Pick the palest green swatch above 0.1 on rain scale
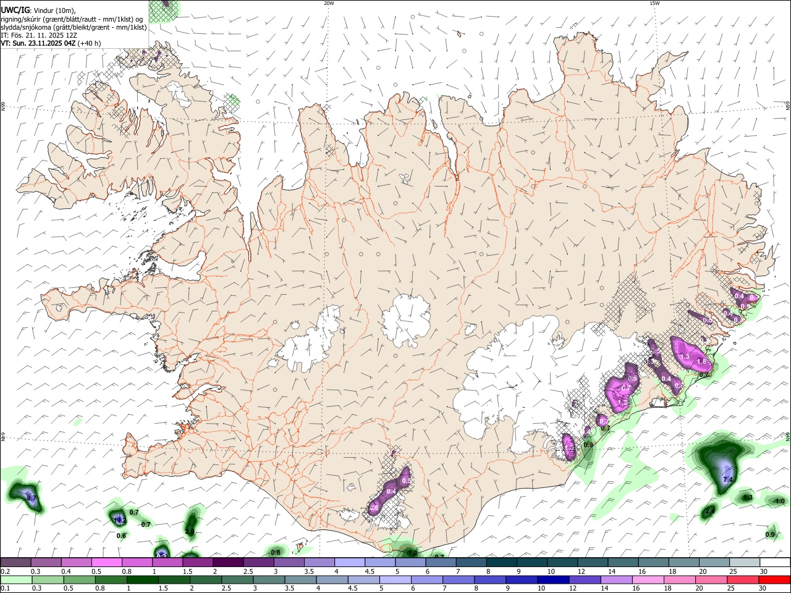Screen dimensions: 791x593 click(x=15, y=579)
